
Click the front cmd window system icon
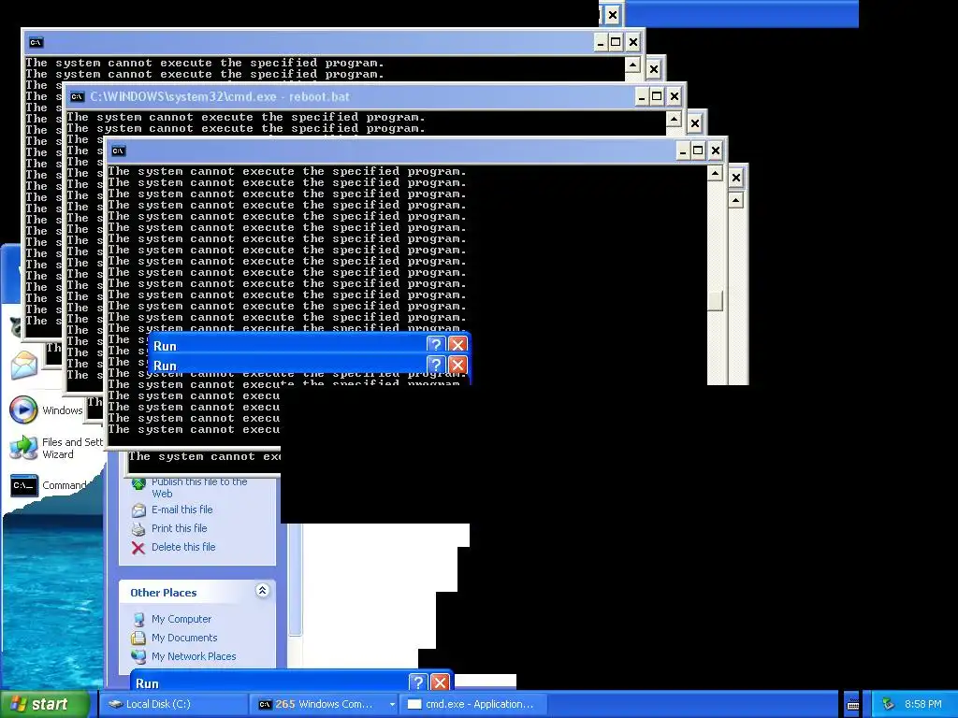[x=119, y=151]
